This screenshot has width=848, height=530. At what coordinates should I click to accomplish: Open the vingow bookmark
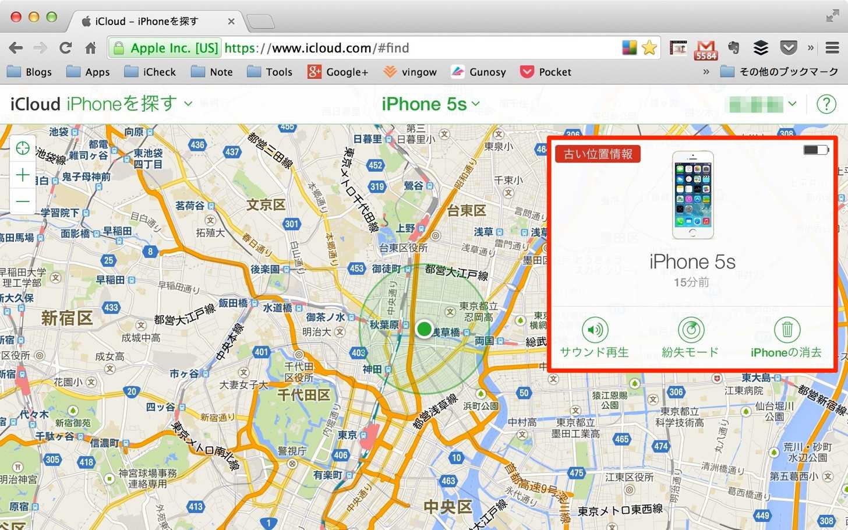pos(410,72)
